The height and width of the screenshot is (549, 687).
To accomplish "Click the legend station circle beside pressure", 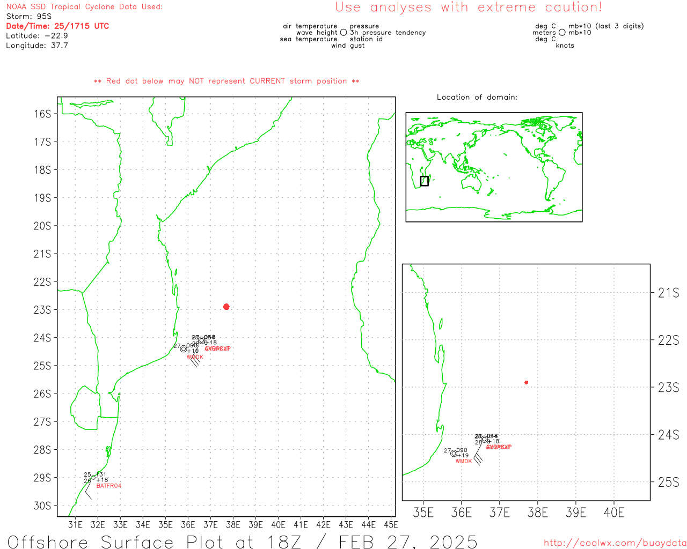I will click(343, 33).
